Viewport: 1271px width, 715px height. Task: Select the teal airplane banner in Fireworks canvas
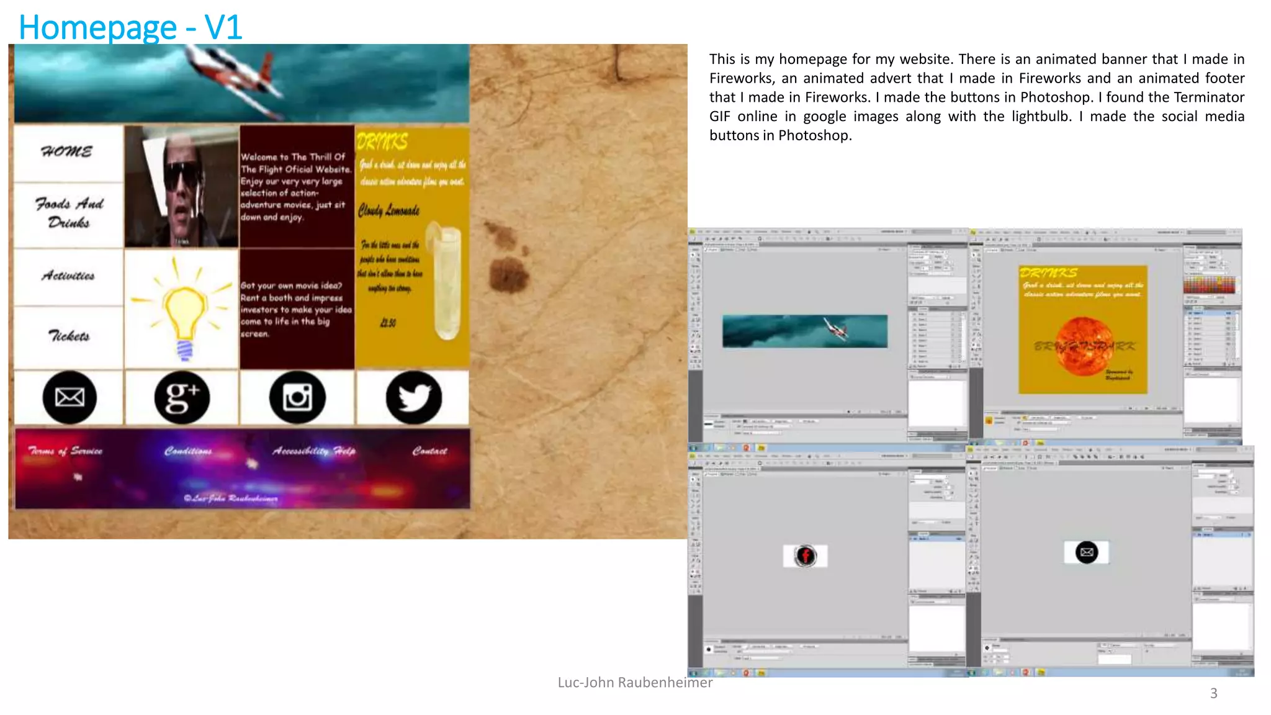click(804, 331)
